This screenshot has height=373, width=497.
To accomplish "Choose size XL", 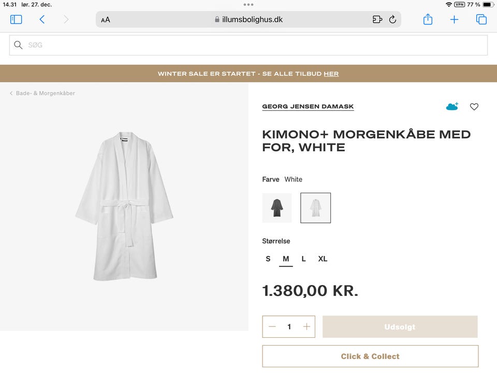I will 323,259.
